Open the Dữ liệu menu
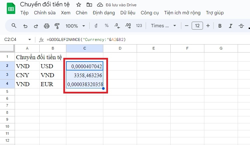The width and height of the screenshot is (250, 145). (x=128, y=13)
